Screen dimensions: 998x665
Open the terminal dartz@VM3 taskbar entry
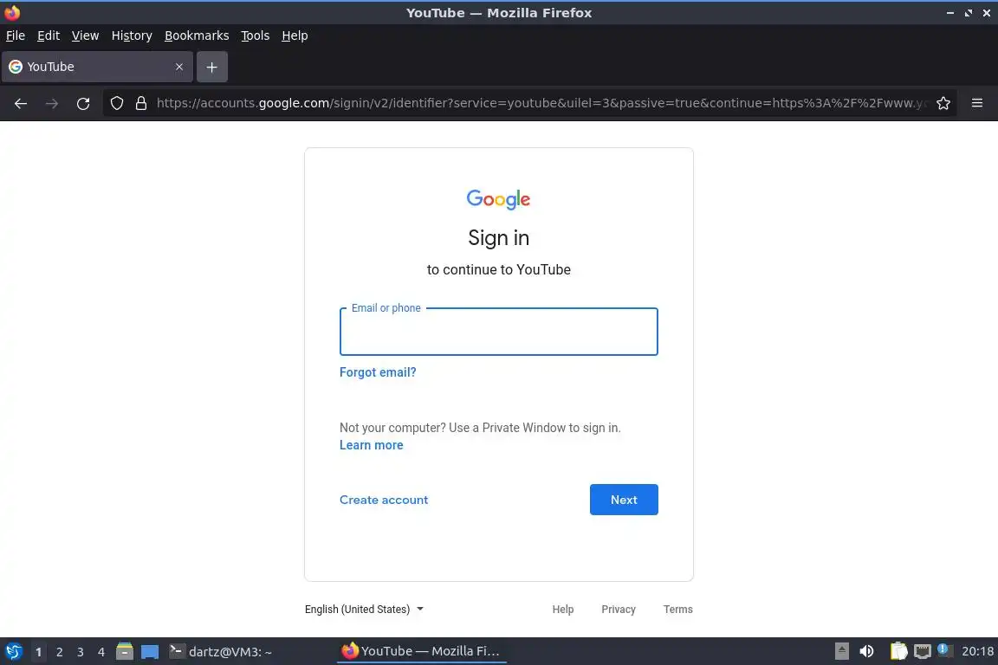[220, 652]
